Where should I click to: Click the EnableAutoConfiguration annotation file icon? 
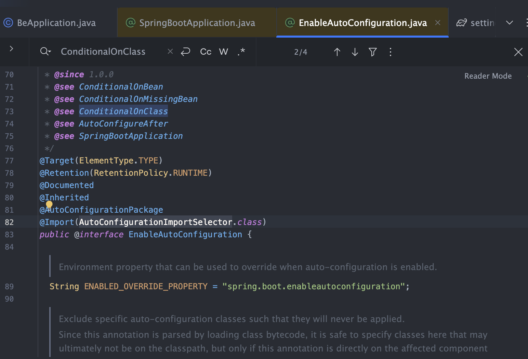coord(290,23)
